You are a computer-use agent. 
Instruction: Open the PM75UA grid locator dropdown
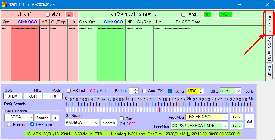[96, 123]
